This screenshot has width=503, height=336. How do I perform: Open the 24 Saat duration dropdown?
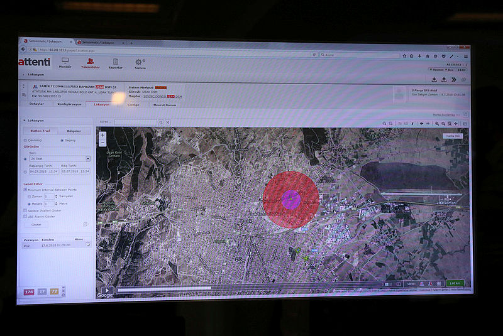[88, 159]
